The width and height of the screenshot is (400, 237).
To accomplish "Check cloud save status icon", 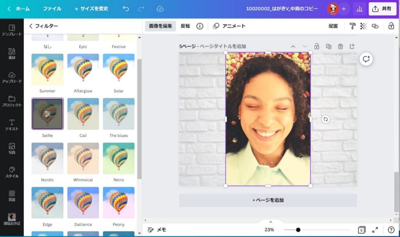I will 160,9.
